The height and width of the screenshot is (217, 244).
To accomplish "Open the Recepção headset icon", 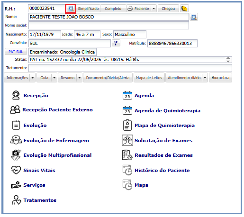I will point(16,95).
